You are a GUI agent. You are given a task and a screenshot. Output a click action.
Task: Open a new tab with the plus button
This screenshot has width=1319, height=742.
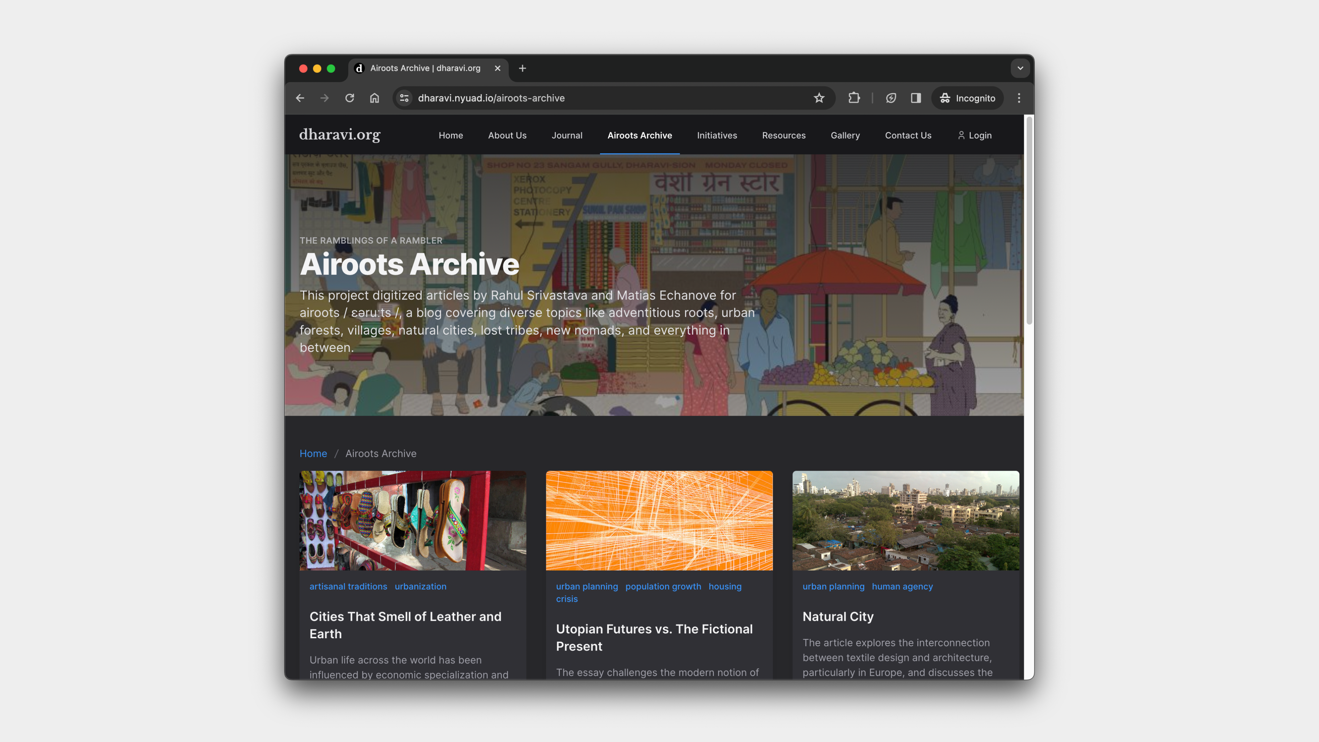(x=522, y=68)
